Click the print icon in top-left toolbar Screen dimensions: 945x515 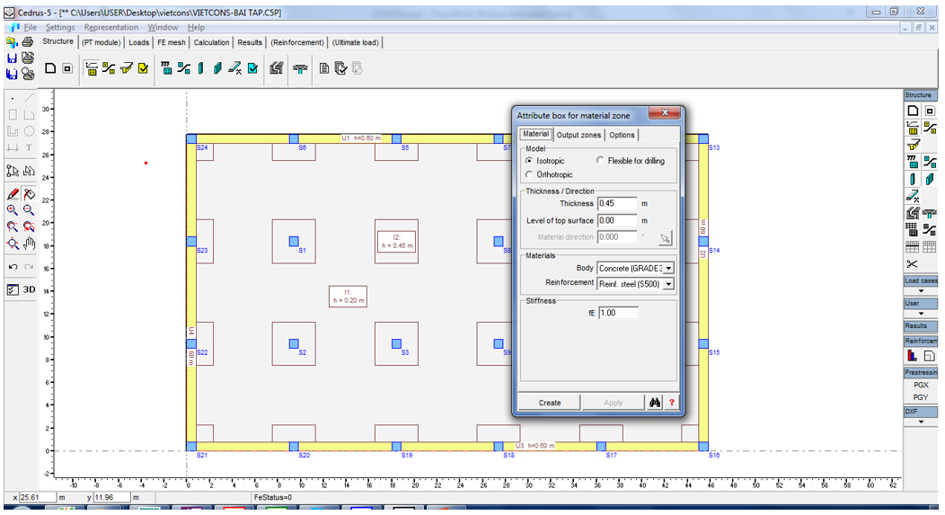(28, 42)
